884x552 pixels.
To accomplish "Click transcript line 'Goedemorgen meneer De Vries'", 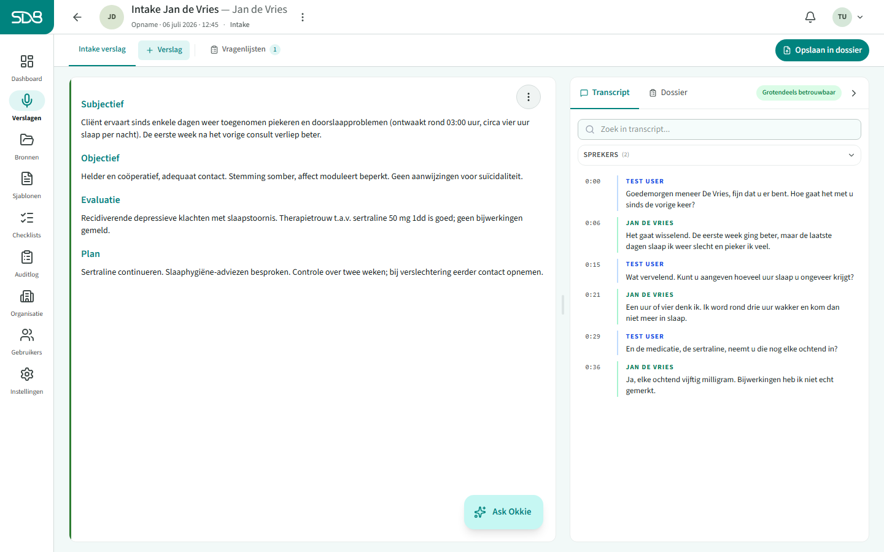I will pyautogui.click(x=739, y=199).
